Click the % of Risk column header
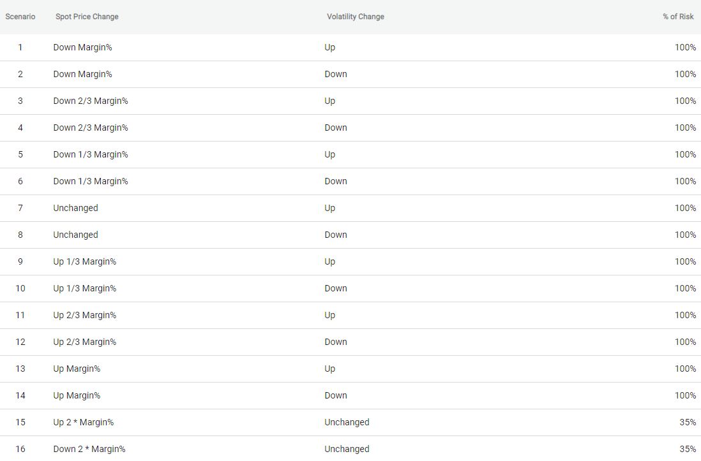Viewport: 701px width, 461px height. [x=678, y=17]
